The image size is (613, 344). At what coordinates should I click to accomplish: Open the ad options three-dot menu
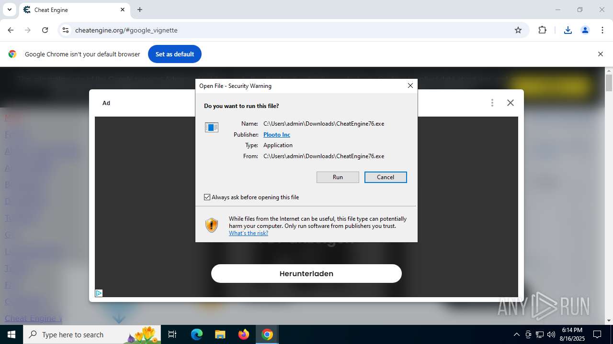point(492,103)
